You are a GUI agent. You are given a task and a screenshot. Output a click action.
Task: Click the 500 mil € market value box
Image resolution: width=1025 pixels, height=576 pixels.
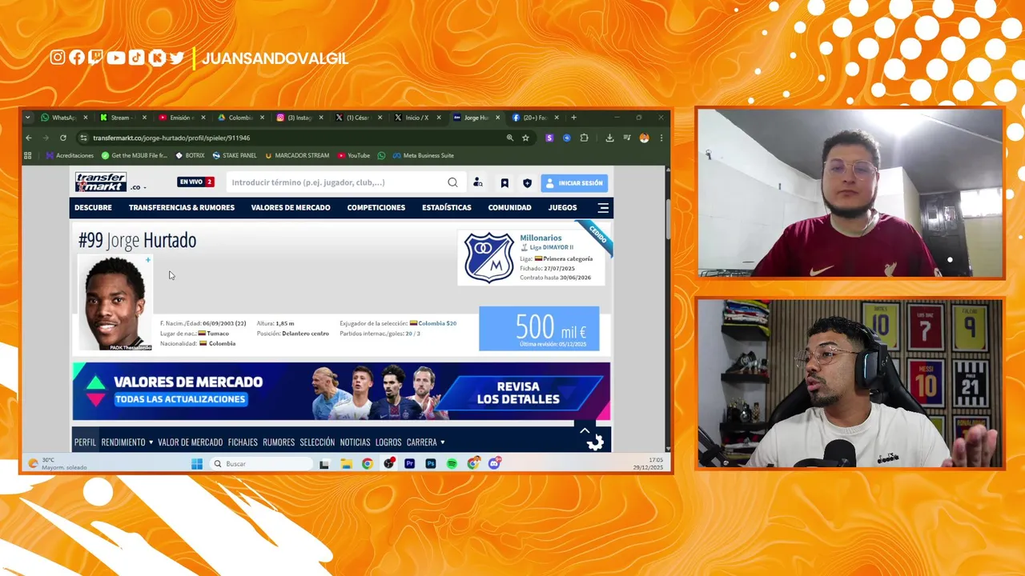[539, 329]
